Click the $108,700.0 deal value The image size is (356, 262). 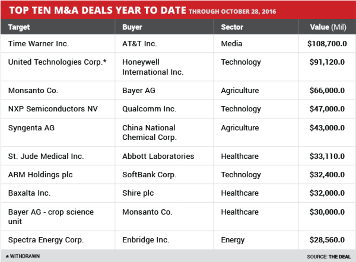[327, 44]
